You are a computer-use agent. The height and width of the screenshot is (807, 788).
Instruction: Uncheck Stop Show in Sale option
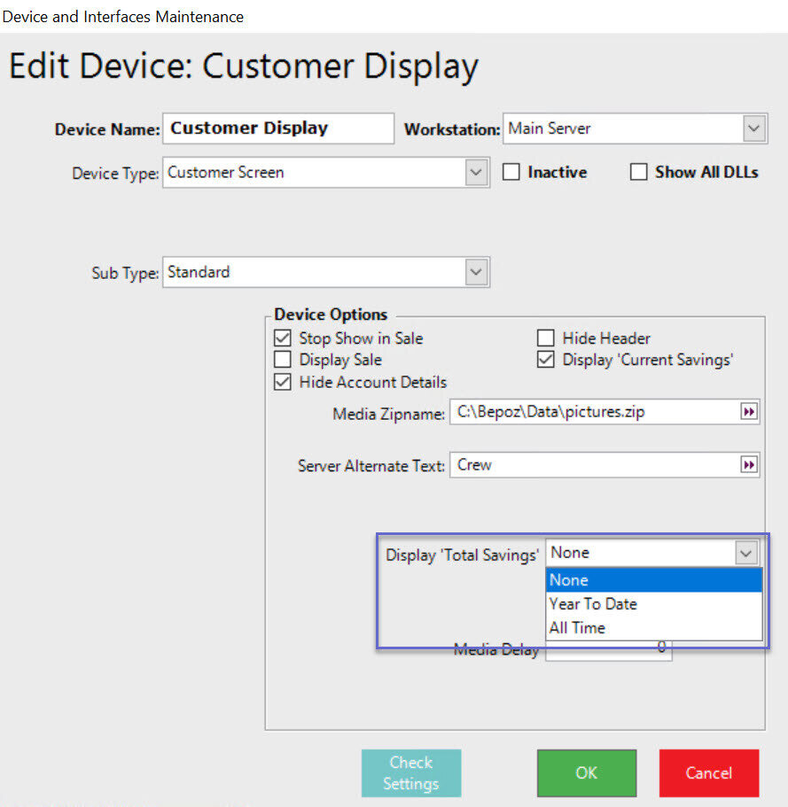[283, 338]
